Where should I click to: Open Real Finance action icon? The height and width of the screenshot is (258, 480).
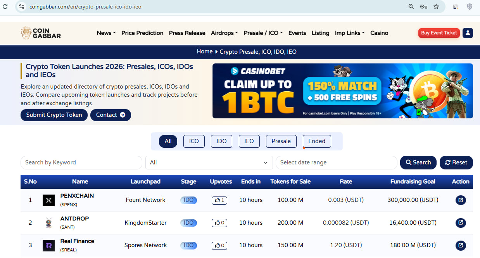[460, 245]
